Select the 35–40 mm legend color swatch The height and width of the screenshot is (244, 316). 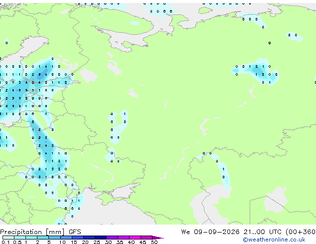tap(123, 238)
